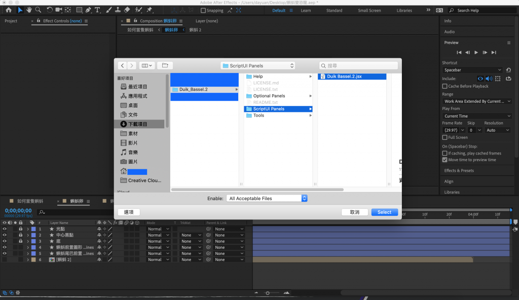Enable the Full Screen checkbox
Image resolution: width=519 pixels, height=300 pixels.
(445, 137)
